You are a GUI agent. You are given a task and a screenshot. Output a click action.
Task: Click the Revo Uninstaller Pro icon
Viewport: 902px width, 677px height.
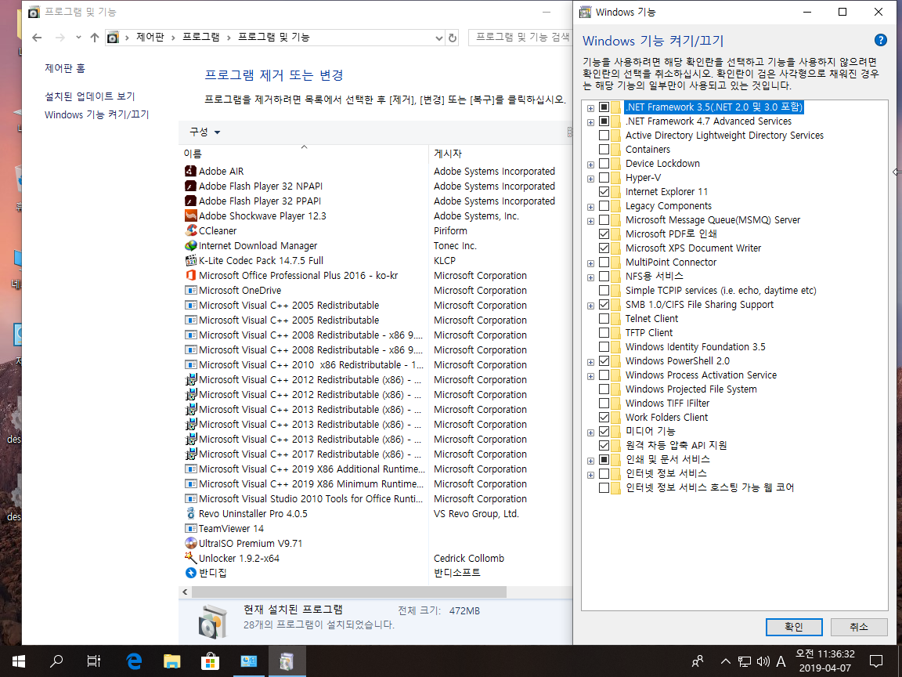click(190, 513)
